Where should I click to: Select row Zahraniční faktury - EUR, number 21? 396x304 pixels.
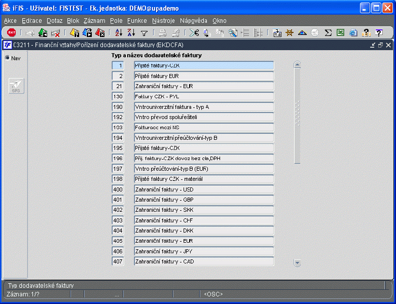click(204, 86)
